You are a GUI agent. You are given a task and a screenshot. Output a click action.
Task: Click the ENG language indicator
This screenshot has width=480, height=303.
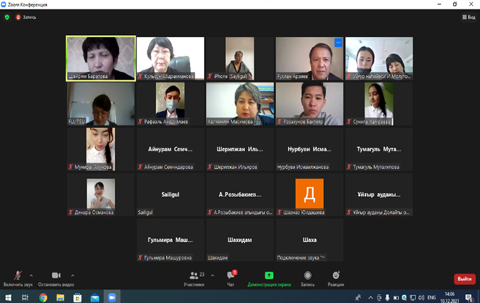click(x=431, y=297)
